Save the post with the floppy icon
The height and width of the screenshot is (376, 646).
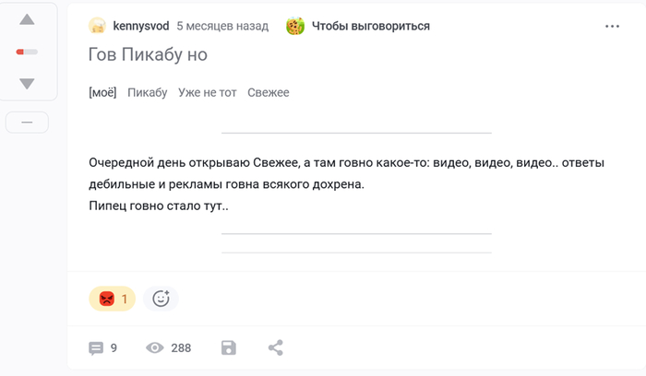pos(229,348)
